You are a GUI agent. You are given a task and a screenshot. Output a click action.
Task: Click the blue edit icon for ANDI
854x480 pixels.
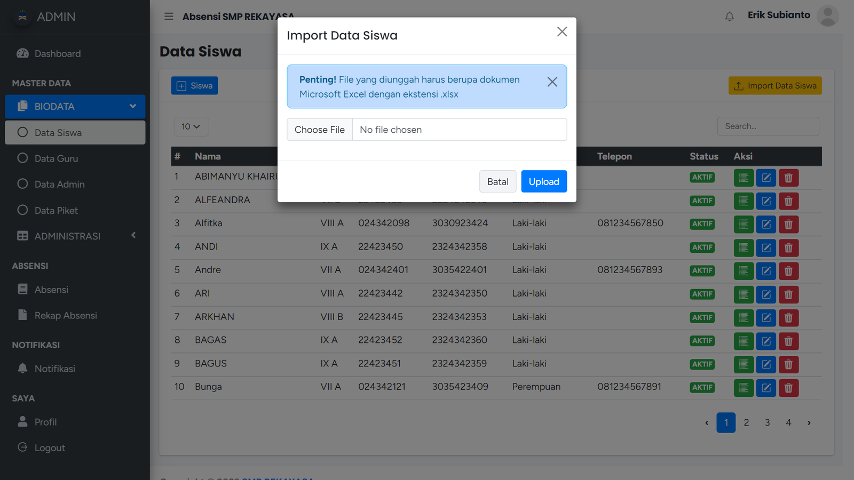766,247
